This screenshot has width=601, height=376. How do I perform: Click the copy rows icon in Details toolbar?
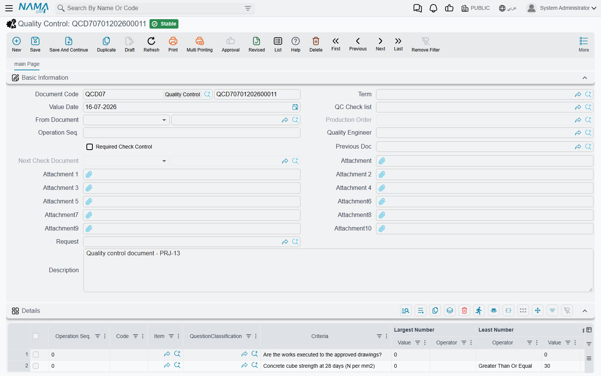[x=435, y=311]
